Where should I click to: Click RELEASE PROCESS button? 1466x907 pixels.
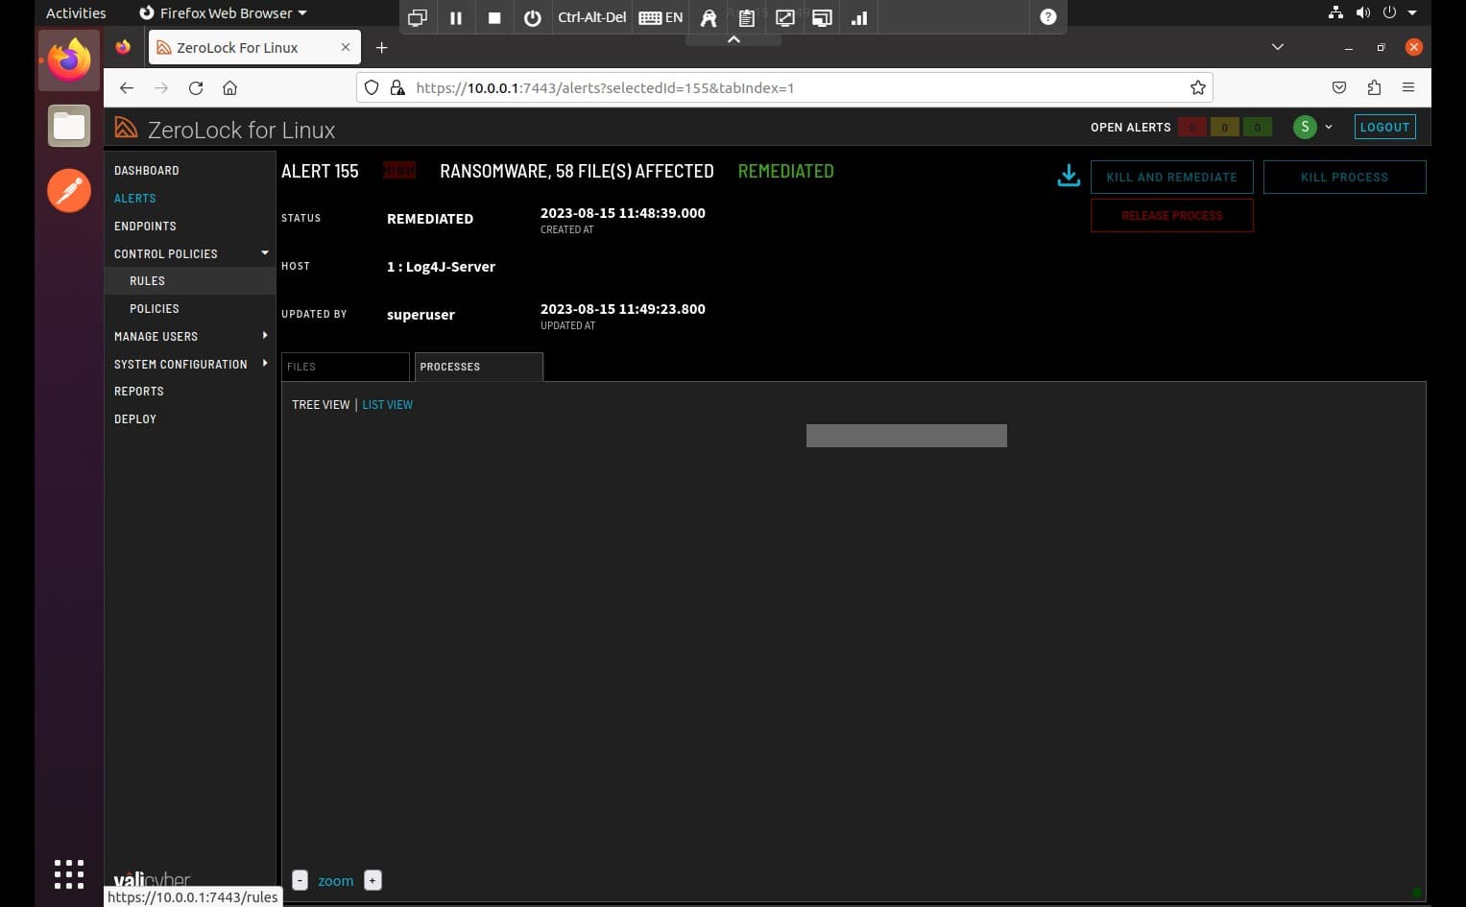1172,215
